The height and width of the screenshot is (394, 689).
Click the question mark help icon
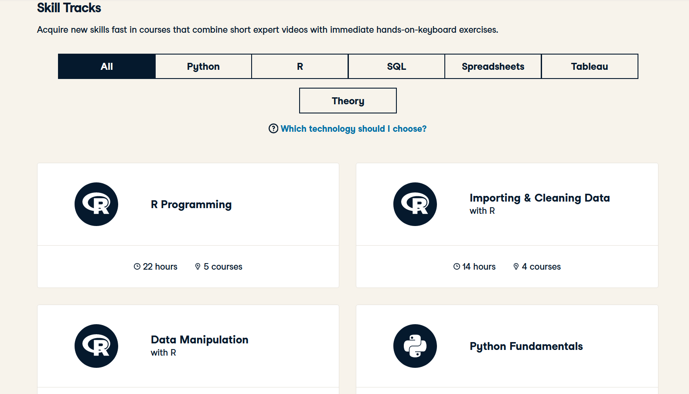pos(273,129)
